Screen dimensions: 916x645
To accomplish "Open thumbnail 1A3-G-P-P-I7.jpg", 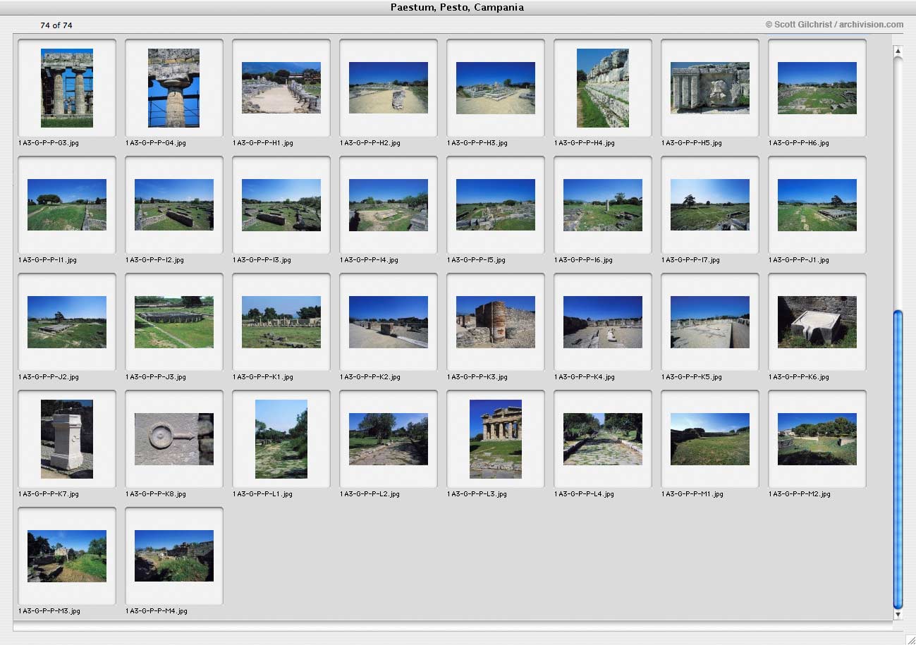I will pyautogui.click(x=710, y=205).
